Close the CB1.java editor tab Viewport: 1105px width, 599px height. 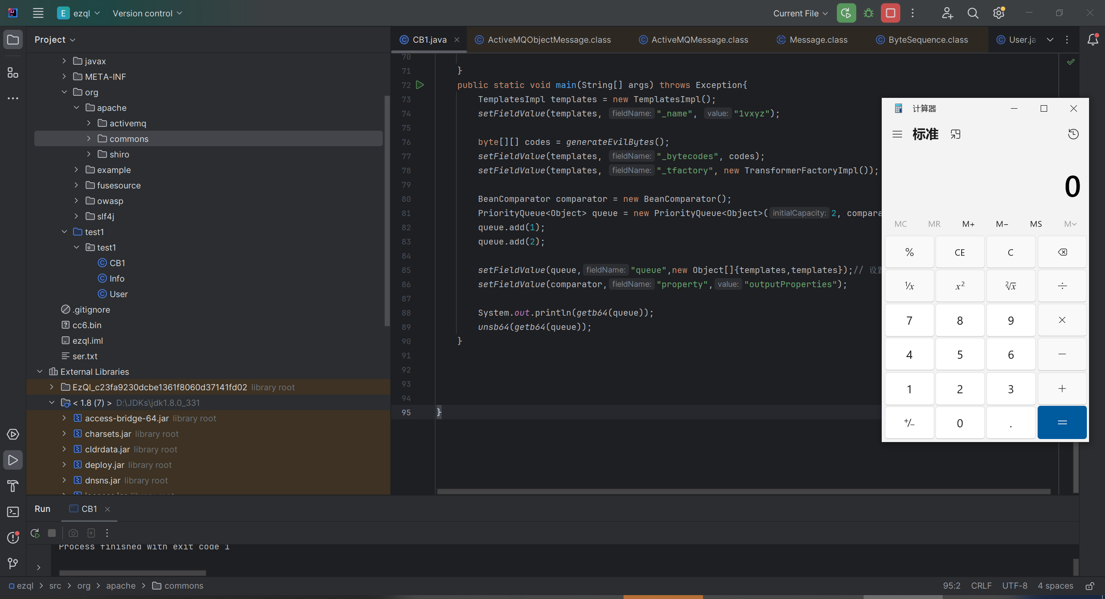point(456,40)
